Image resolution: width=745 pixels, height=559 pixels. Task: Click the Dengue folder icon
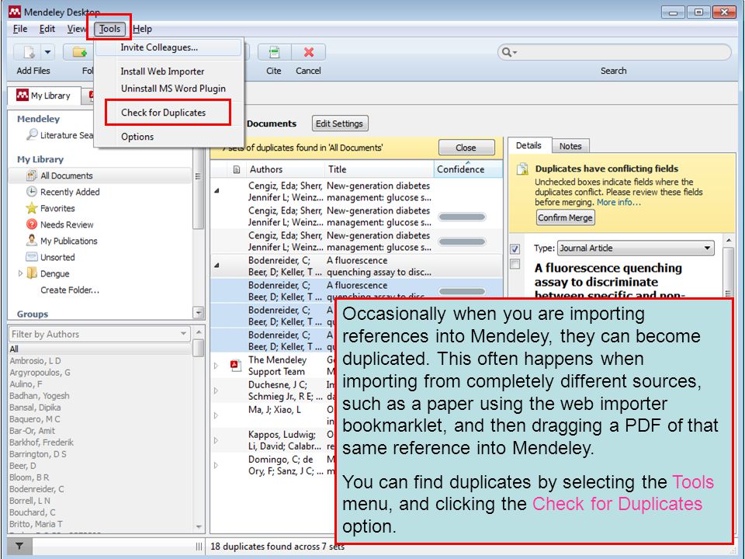point(31,273)
